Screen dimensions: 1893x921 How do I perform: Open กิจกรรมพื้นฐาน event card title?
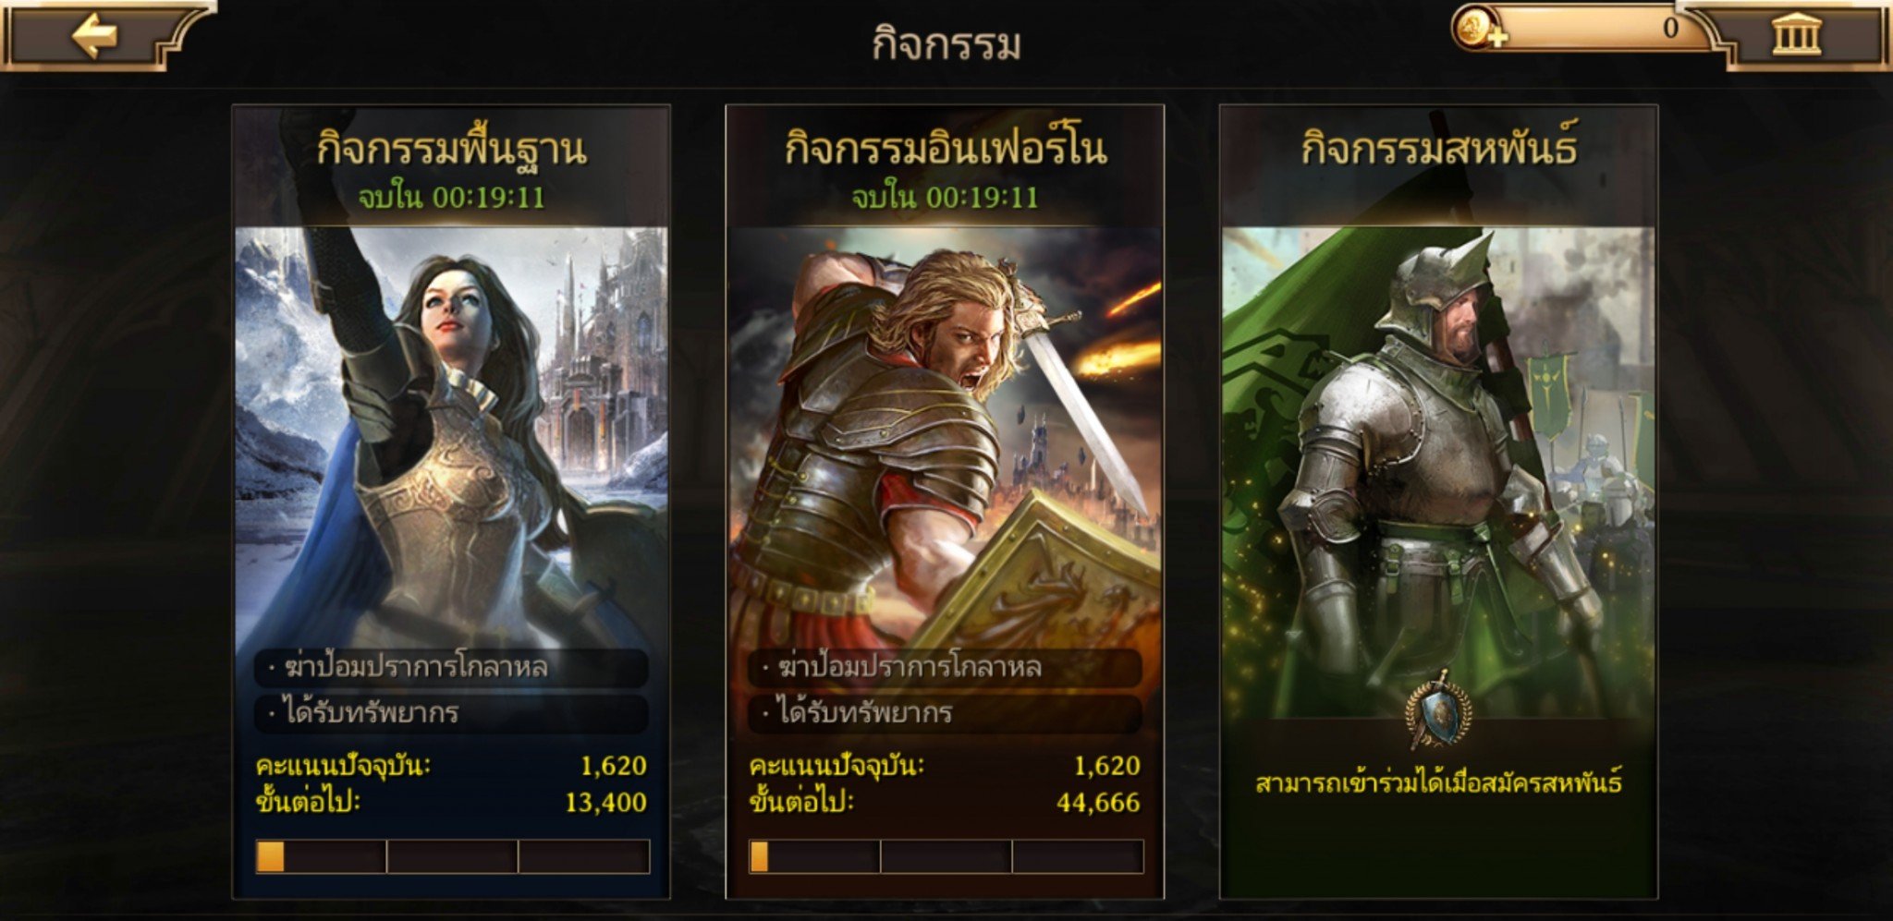pyautogui.click(x=451, y=150)
